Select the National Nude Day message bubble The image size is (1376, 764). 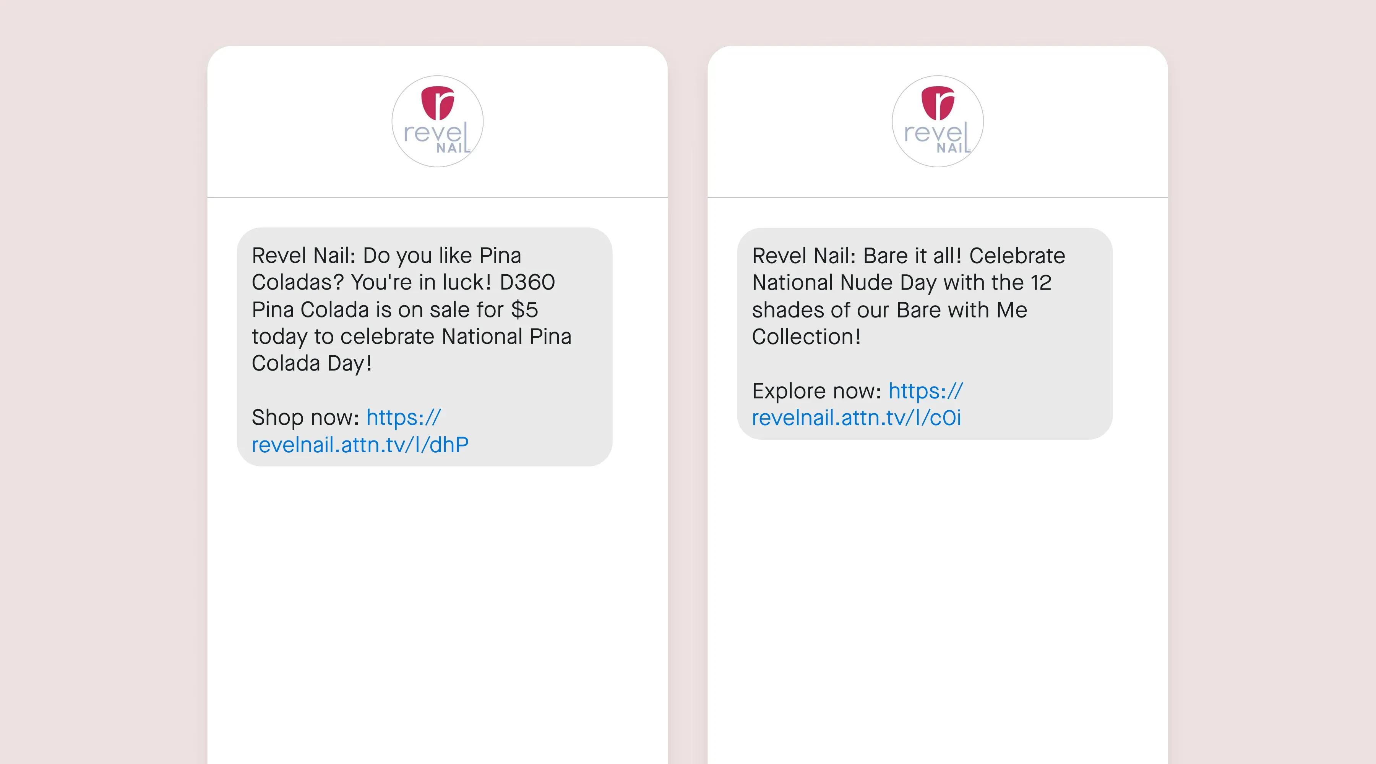[x=925, y=334]
